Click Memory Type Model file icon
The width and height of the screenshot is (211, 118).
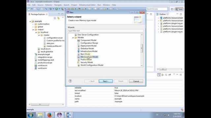tap(79, 57)
